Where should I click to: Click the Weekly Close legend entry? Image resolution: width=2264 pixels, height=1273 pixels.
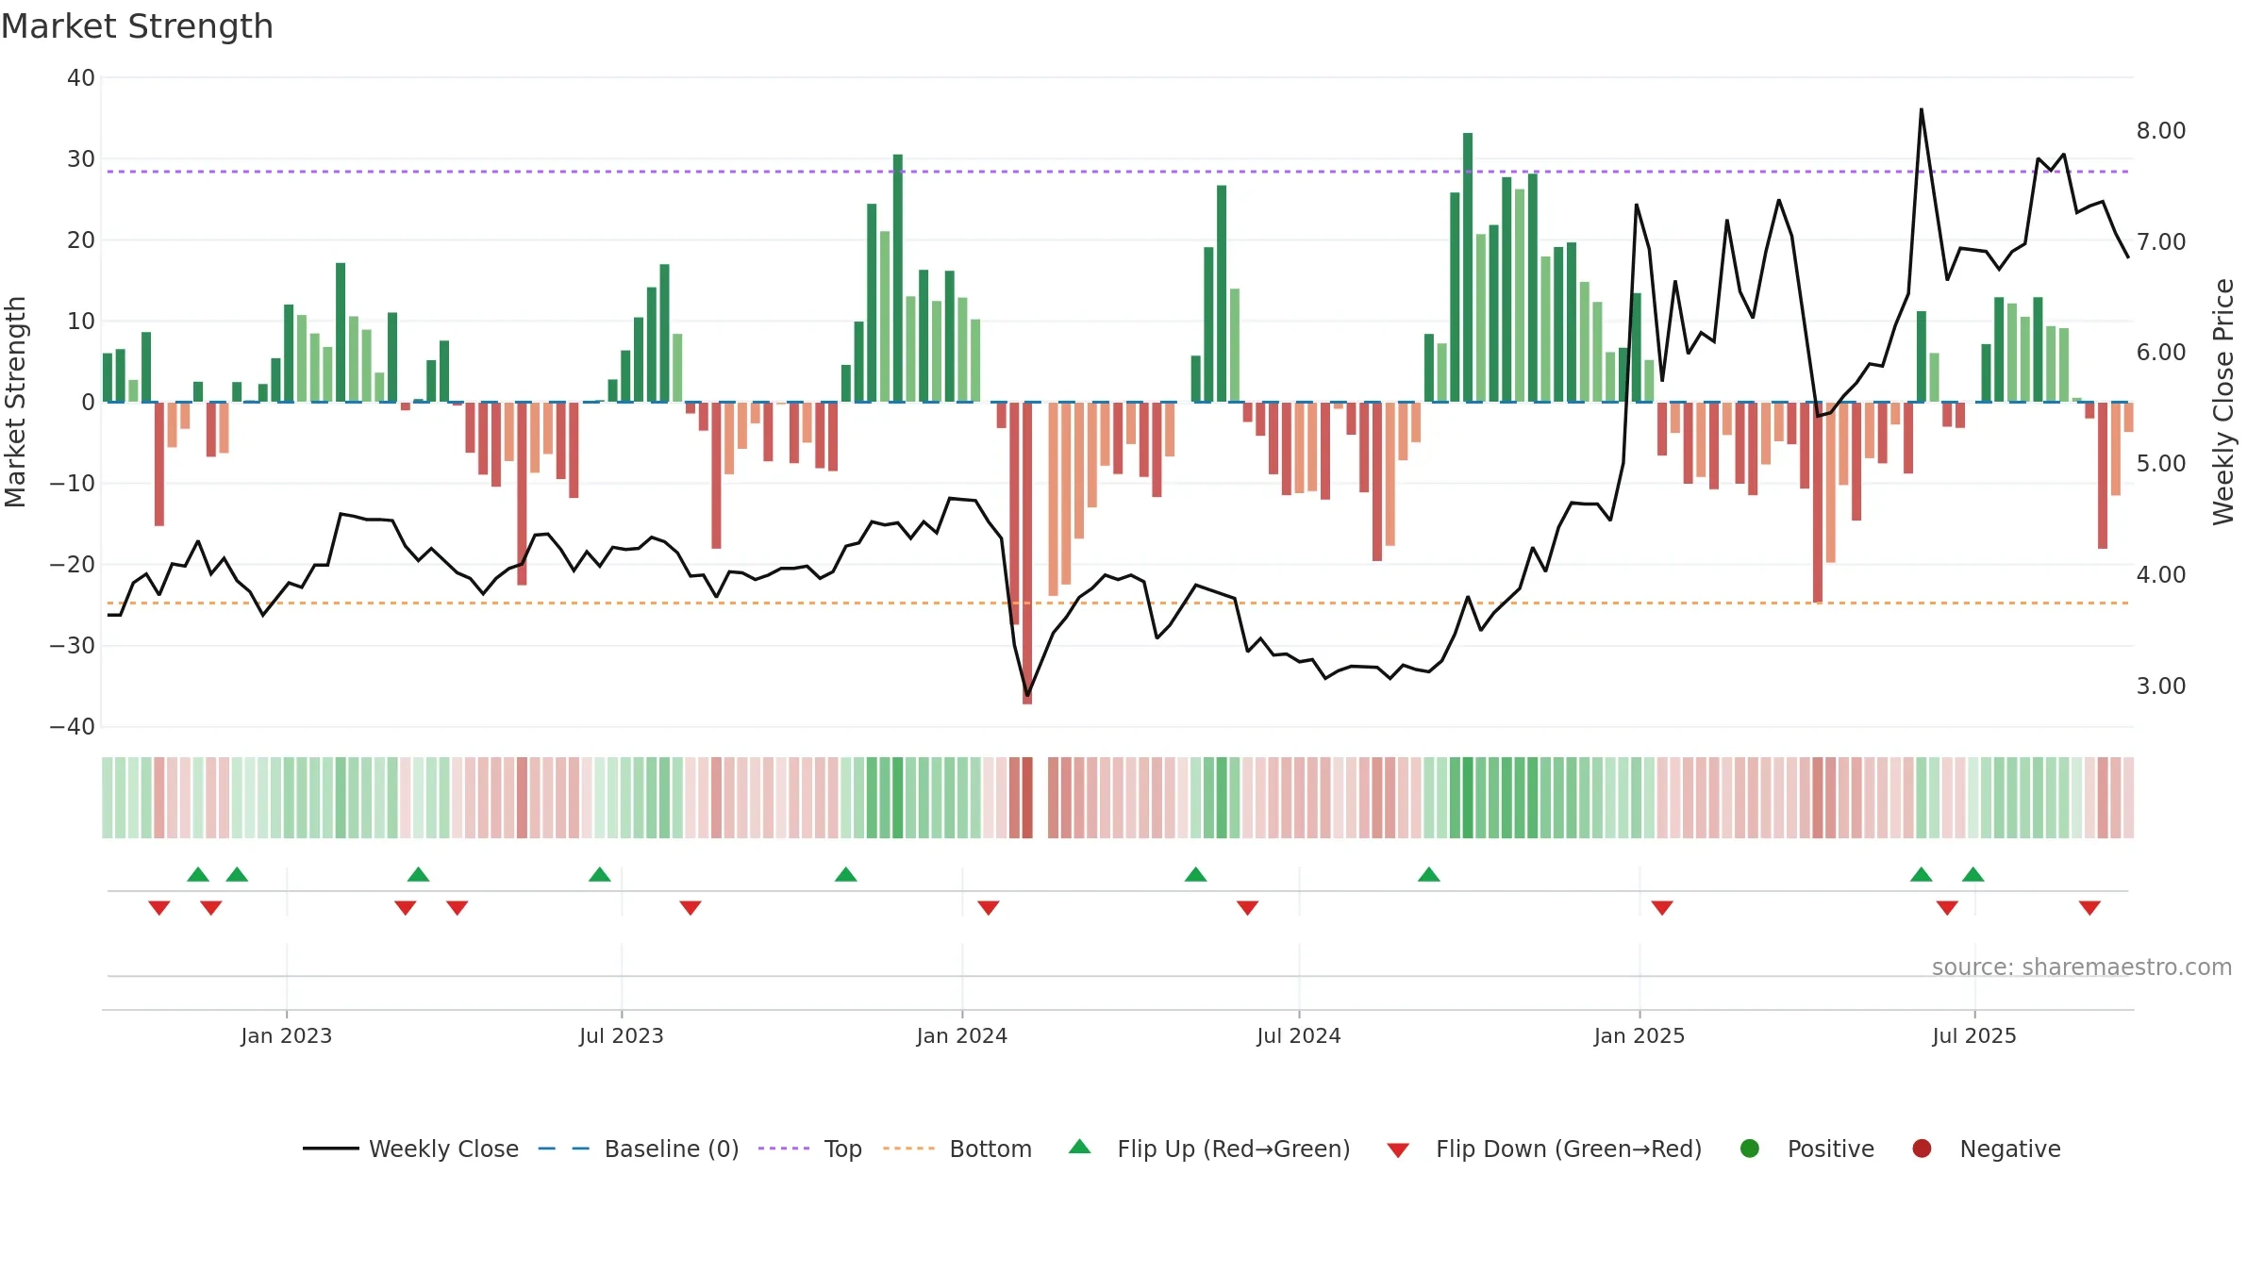click(411, 1149)
